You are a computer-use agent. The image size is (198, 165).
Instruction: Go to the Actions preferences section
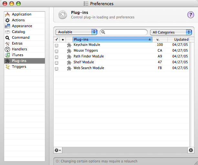[x=18, y=20]
